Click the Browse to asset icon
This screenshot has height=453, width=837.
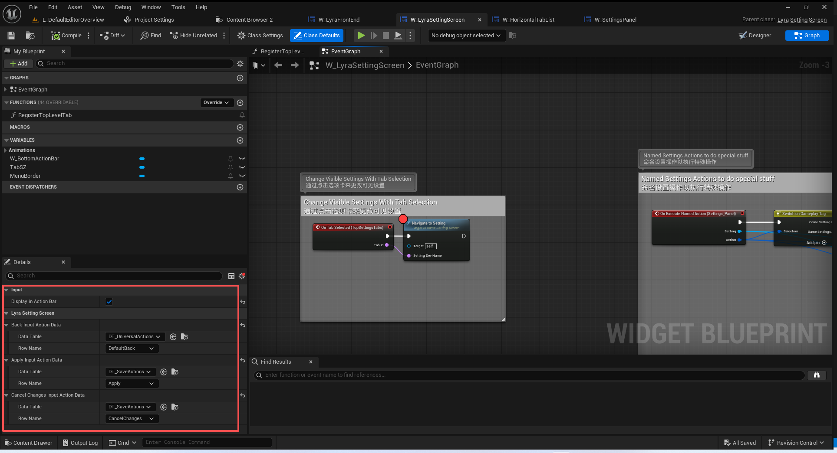tap(30, 36)
